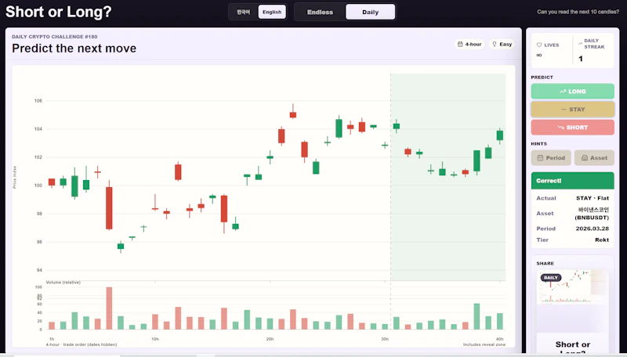Click the Short or Long? site title
Viewport: 627px width, 357px height.
pos(58,12)
